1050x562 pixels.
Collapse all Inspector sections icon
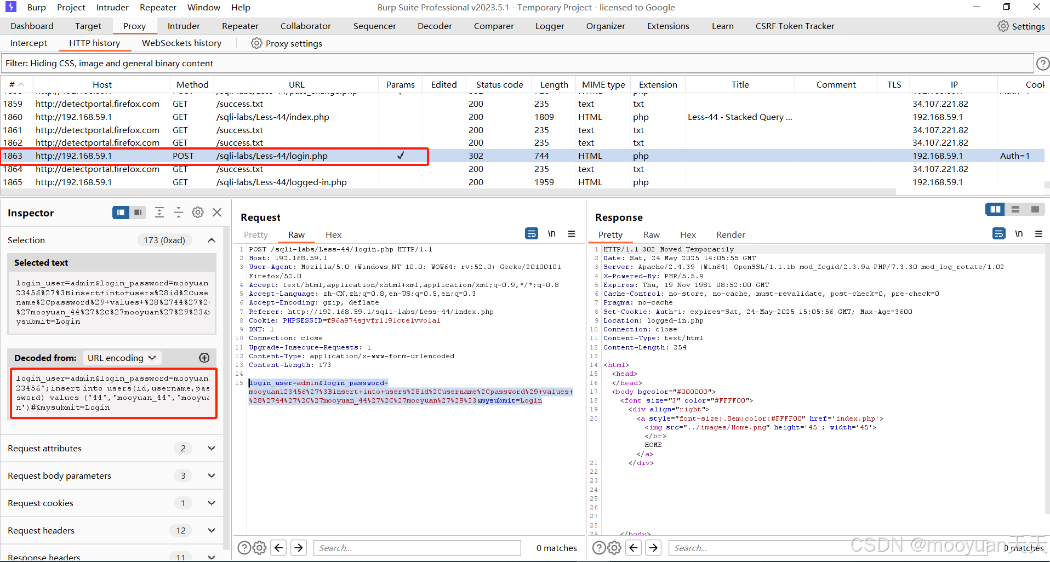179,213
